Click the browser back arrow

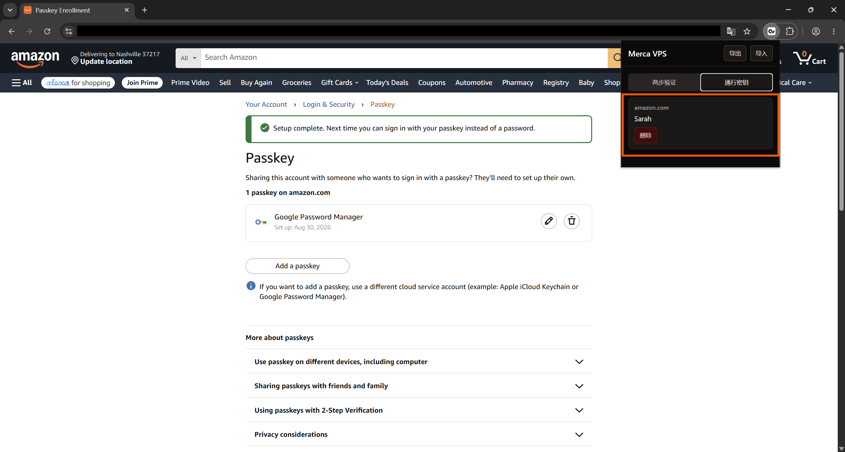[x=12, y=31]
